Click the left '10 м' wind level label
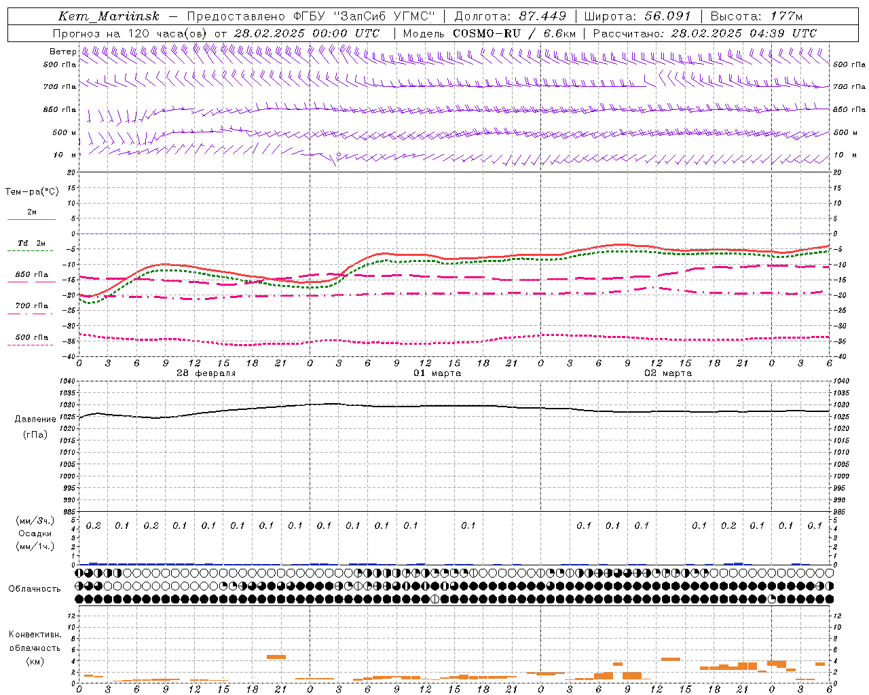Image resolution: width=869 pixels, height=695 pixels. tap(65, 155)
